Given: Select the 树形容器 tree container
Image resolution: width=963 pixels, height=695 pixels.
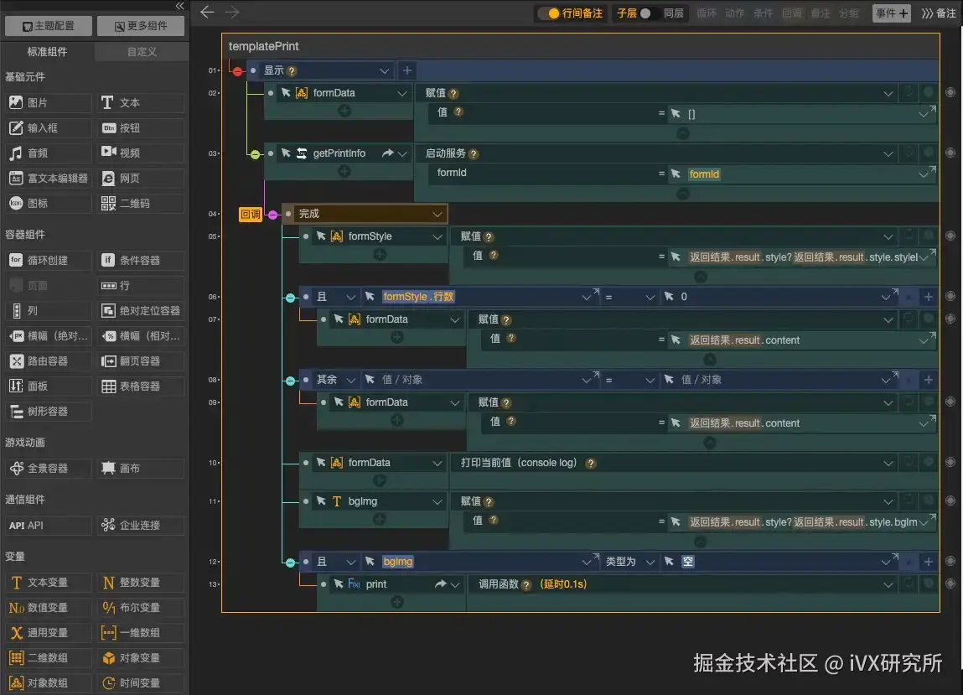Looking at the screenshot, I should pos(49,412).
